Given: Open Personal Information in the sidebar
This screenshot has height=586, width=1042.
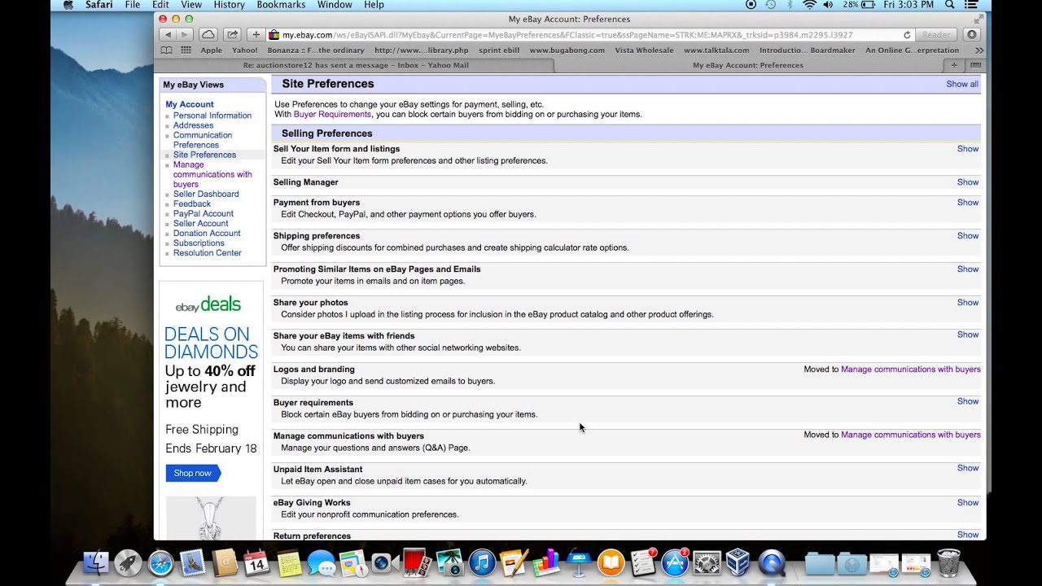Looking at the screenshot, I should 212,116.
